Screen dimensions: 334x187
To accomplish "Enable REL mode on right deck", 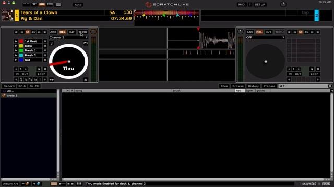I will click(259, 32).
